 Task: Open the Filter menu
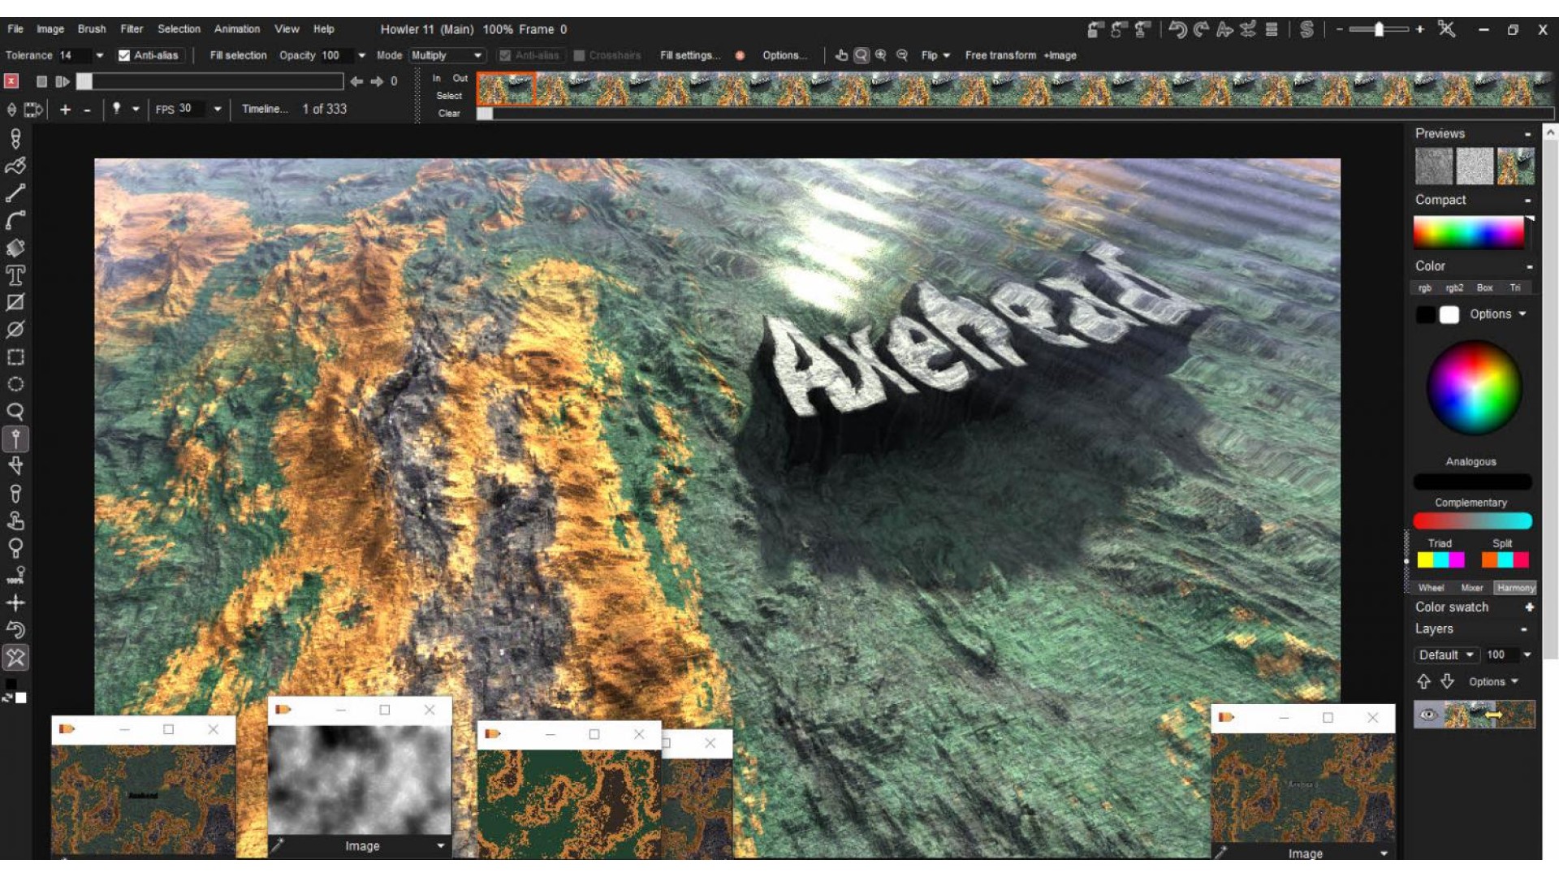pyautogui.click(x=132, y=28)
